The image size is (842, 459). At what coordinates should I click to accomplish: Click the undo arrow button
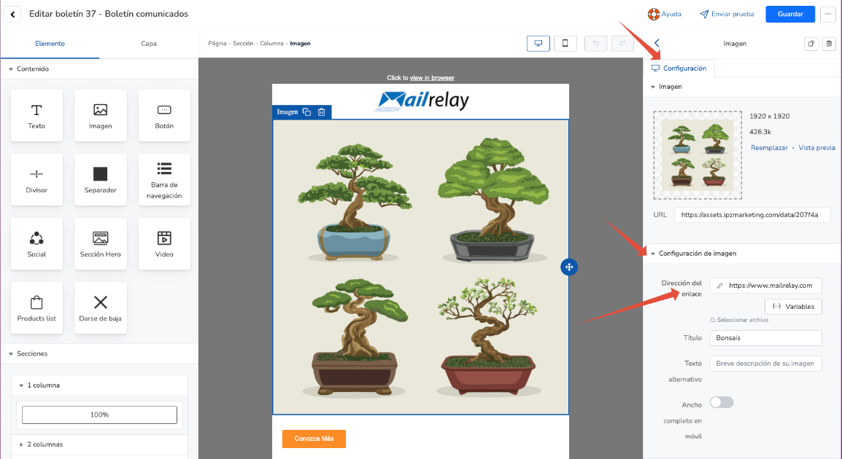coord(595,44)
